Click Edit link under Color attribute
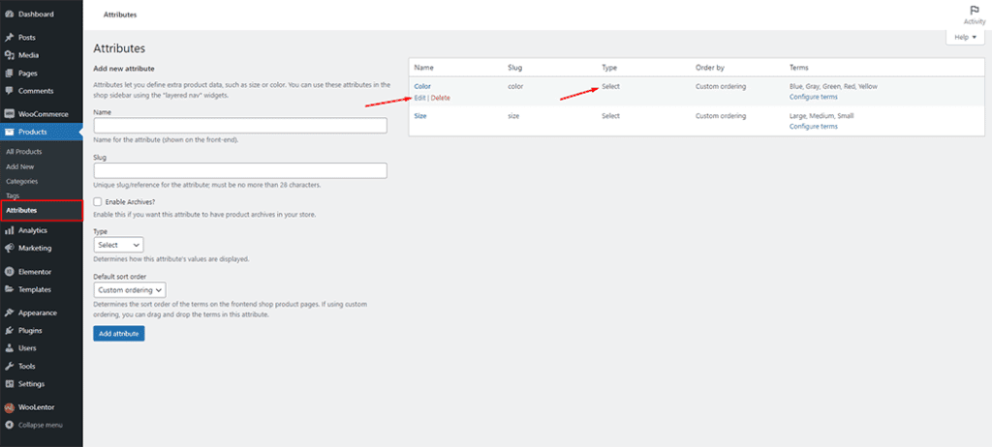The height and width of the screenshot is (447, 992). (419, 98)
